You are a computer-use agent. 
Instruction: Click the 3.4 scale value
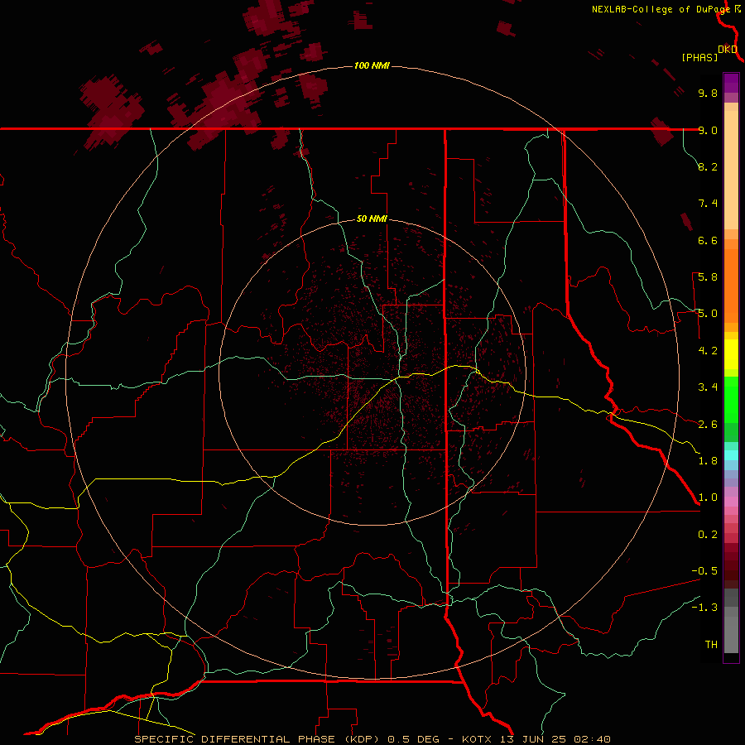point(708,387)
